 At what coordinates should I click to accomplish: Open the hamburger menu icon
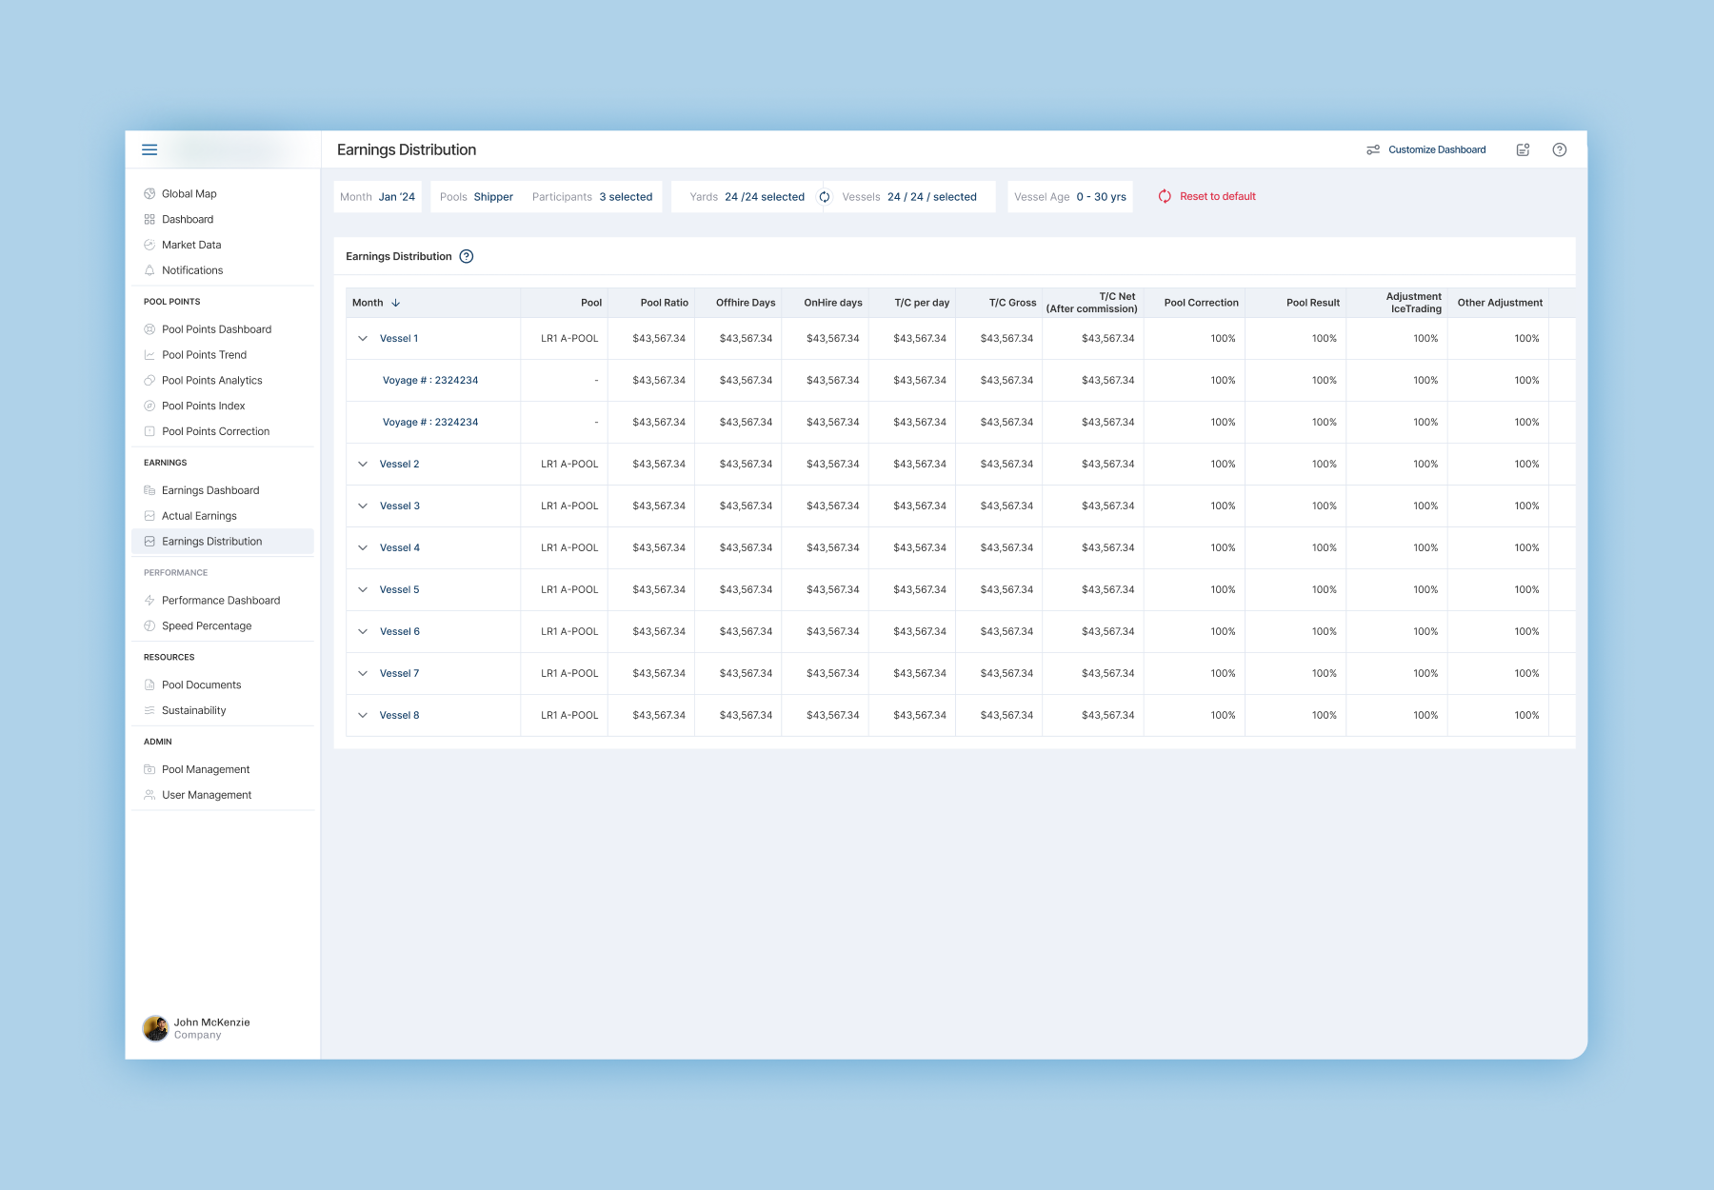click(x=149, y=149)
